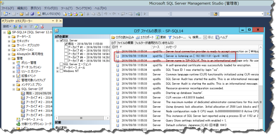Open the 接続 connect dropdown
The image size is (280, 138).
[7, 27]
